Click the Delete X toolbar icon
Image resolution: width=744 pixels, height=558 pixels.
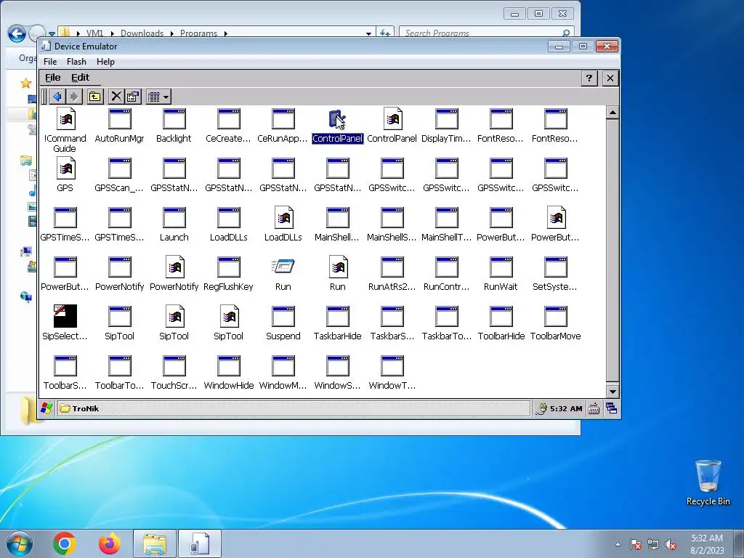[x=116, y=97]
